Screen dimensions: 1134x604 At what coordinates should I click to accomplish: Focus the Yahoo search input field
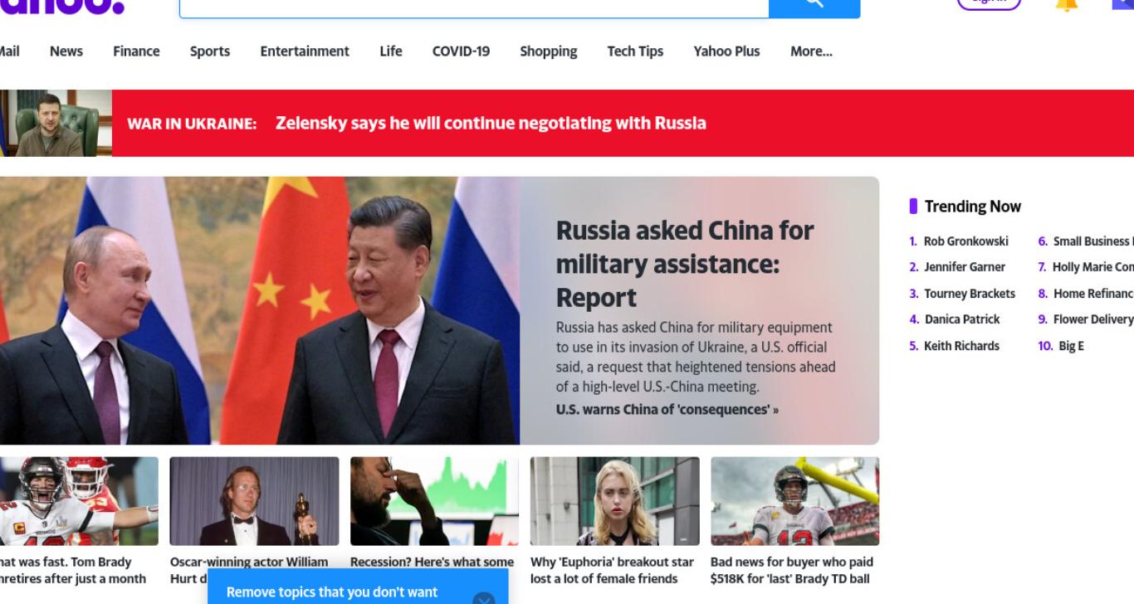474,7
